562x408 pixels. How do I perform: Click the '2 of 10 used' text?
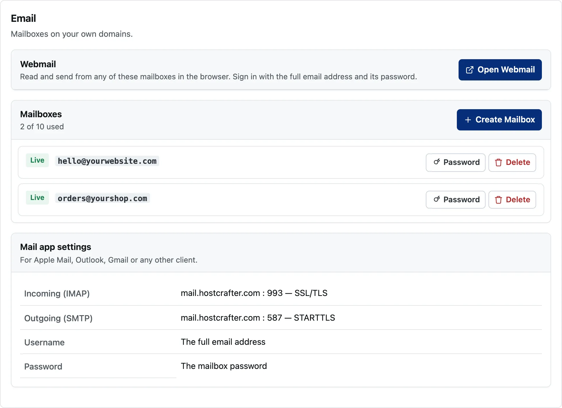(x=42, y=127)
